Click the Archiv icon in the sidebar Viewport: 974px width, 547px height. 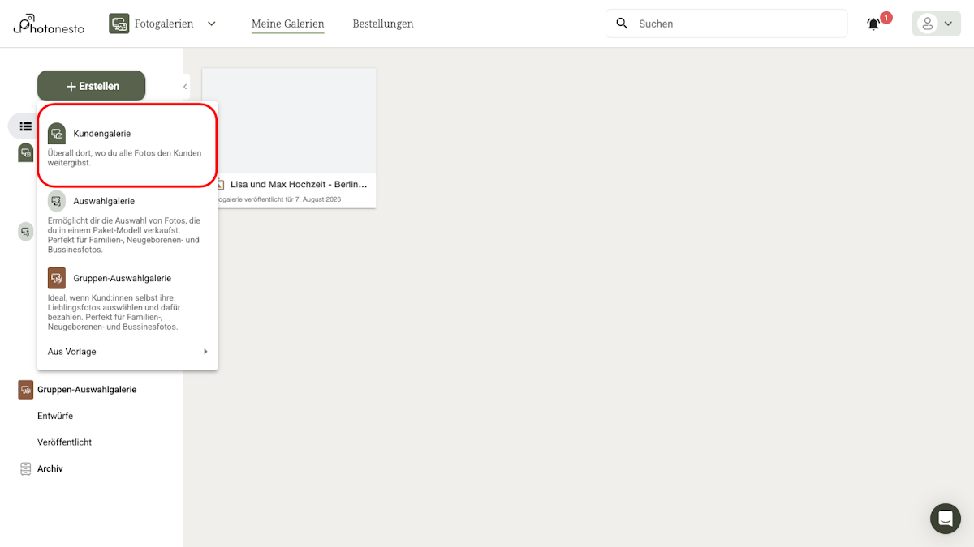[25, 468]
